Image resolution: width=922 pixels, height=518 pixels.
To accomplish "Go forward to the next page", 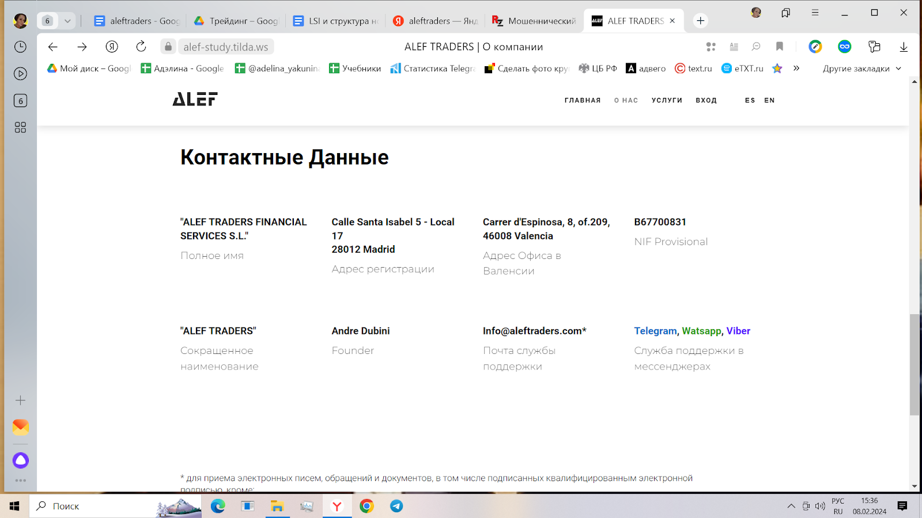I will tap(82, 47).
